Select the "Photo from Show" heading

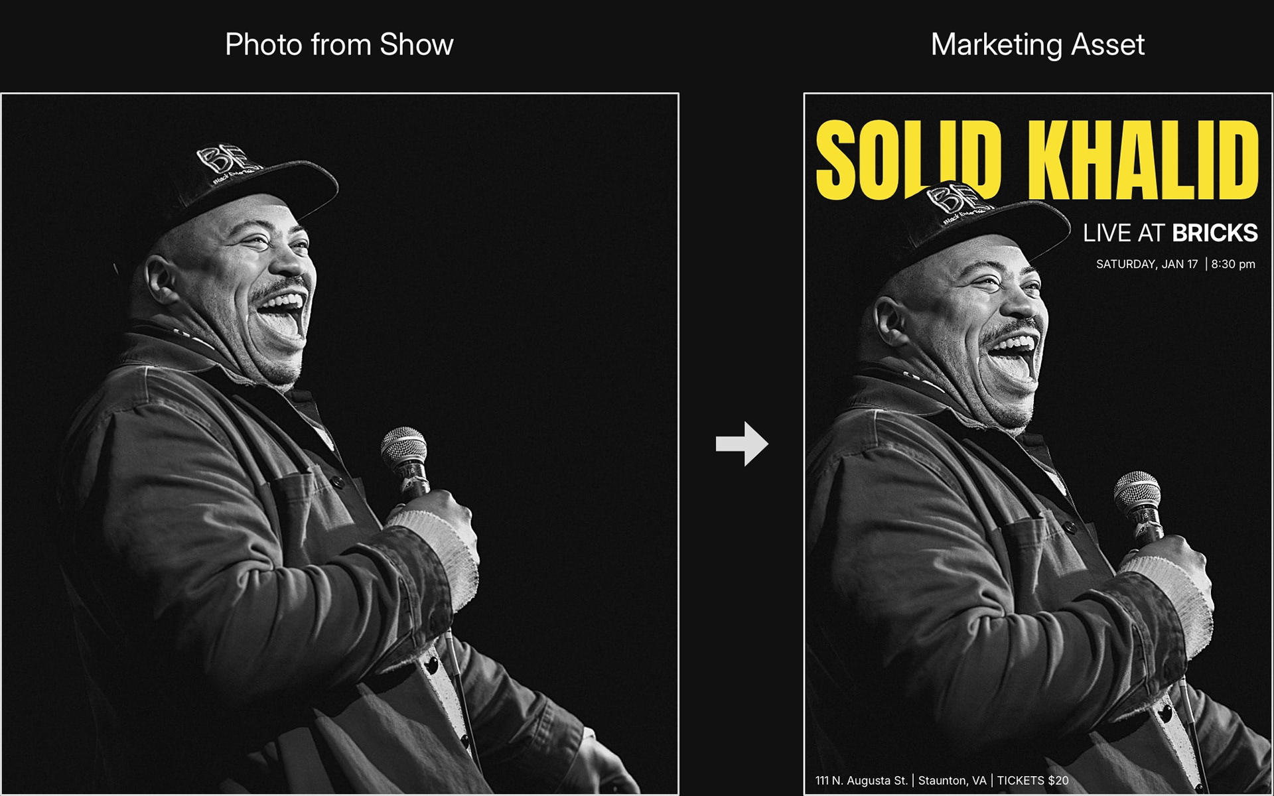pyautogui.click(x=339, y=44)
